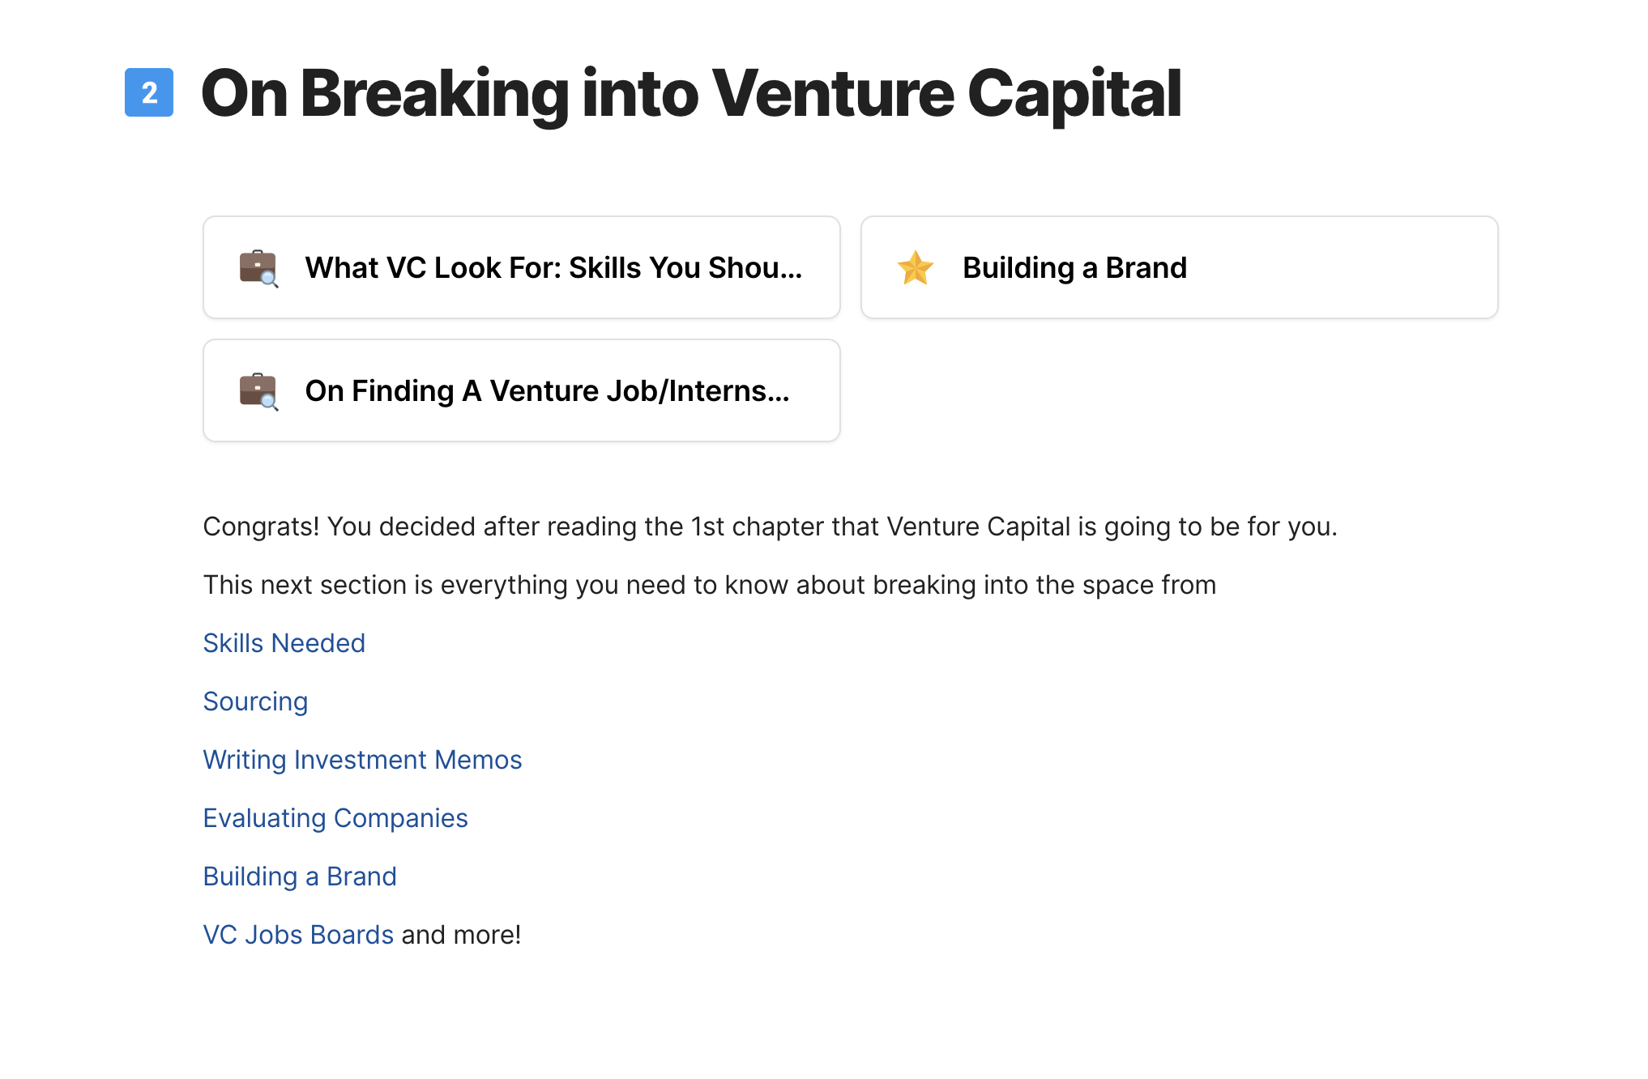Click the 'Venture Capital' words in the title
Viewport: 1648px width, 1079px height.
click(x=946, y=94)
